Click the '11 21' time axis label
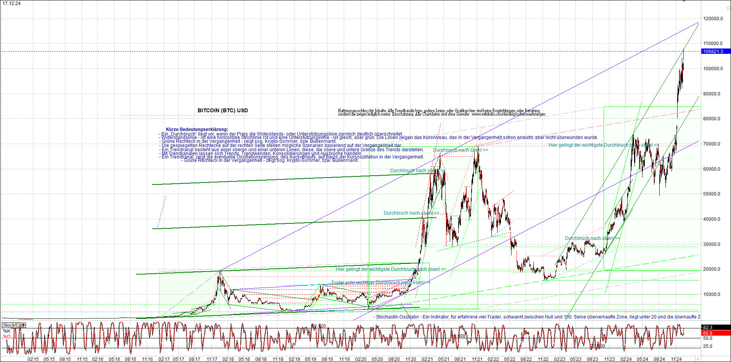 pos(477,359)
